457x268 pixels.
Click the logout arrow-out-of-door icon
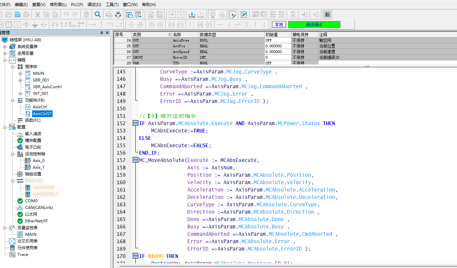click(316, 14)
